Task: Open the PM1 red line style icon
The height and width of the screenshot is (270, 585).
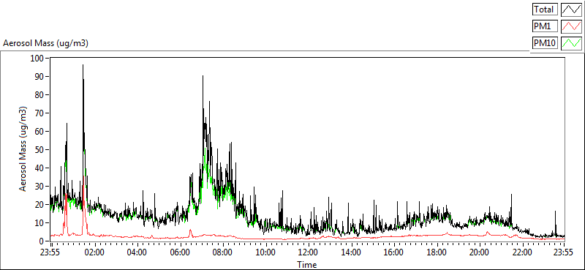Action: pyautogui.click(x=572, y=26)
